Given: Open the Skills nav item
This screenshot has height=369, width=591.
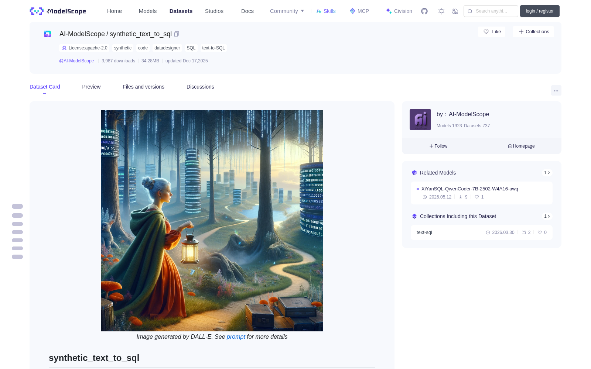Looking at the screenshot, I should click(x=326, y=11).
